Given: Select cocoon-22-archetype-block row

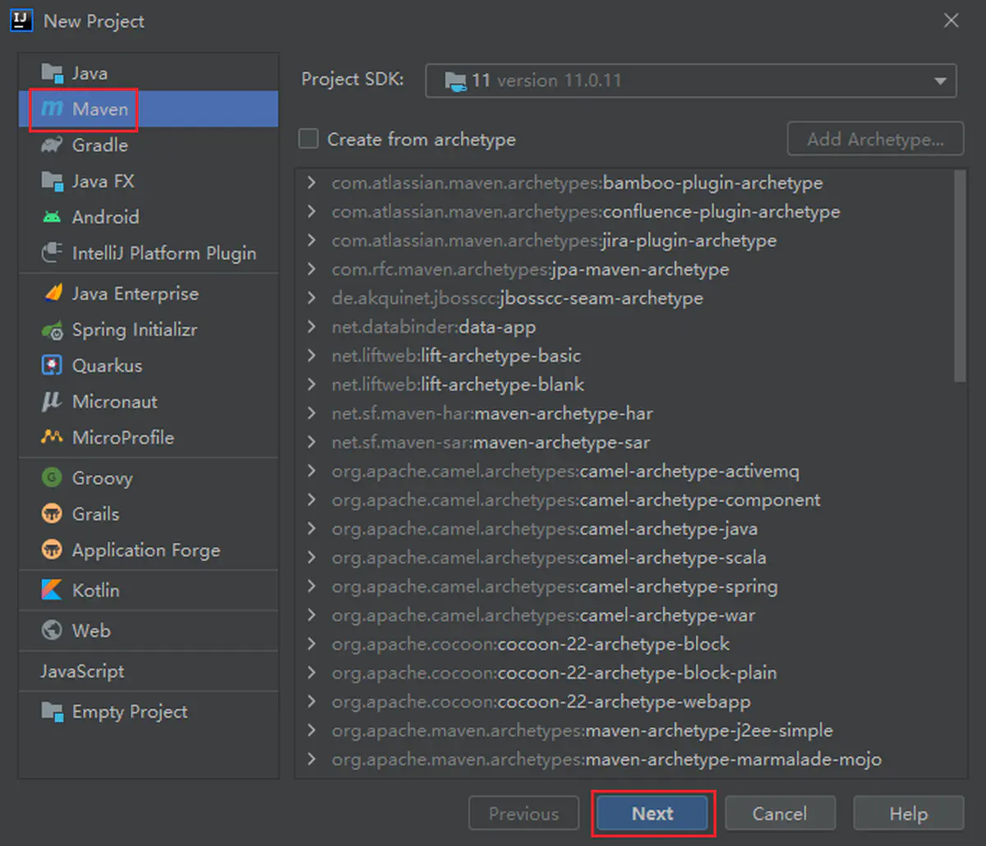Looking at the screenshot, I should coord(624,644).
